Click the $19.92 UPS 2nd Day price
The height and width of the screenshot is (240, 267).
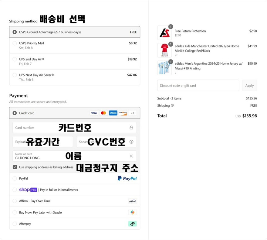click(x=132, y=59)
